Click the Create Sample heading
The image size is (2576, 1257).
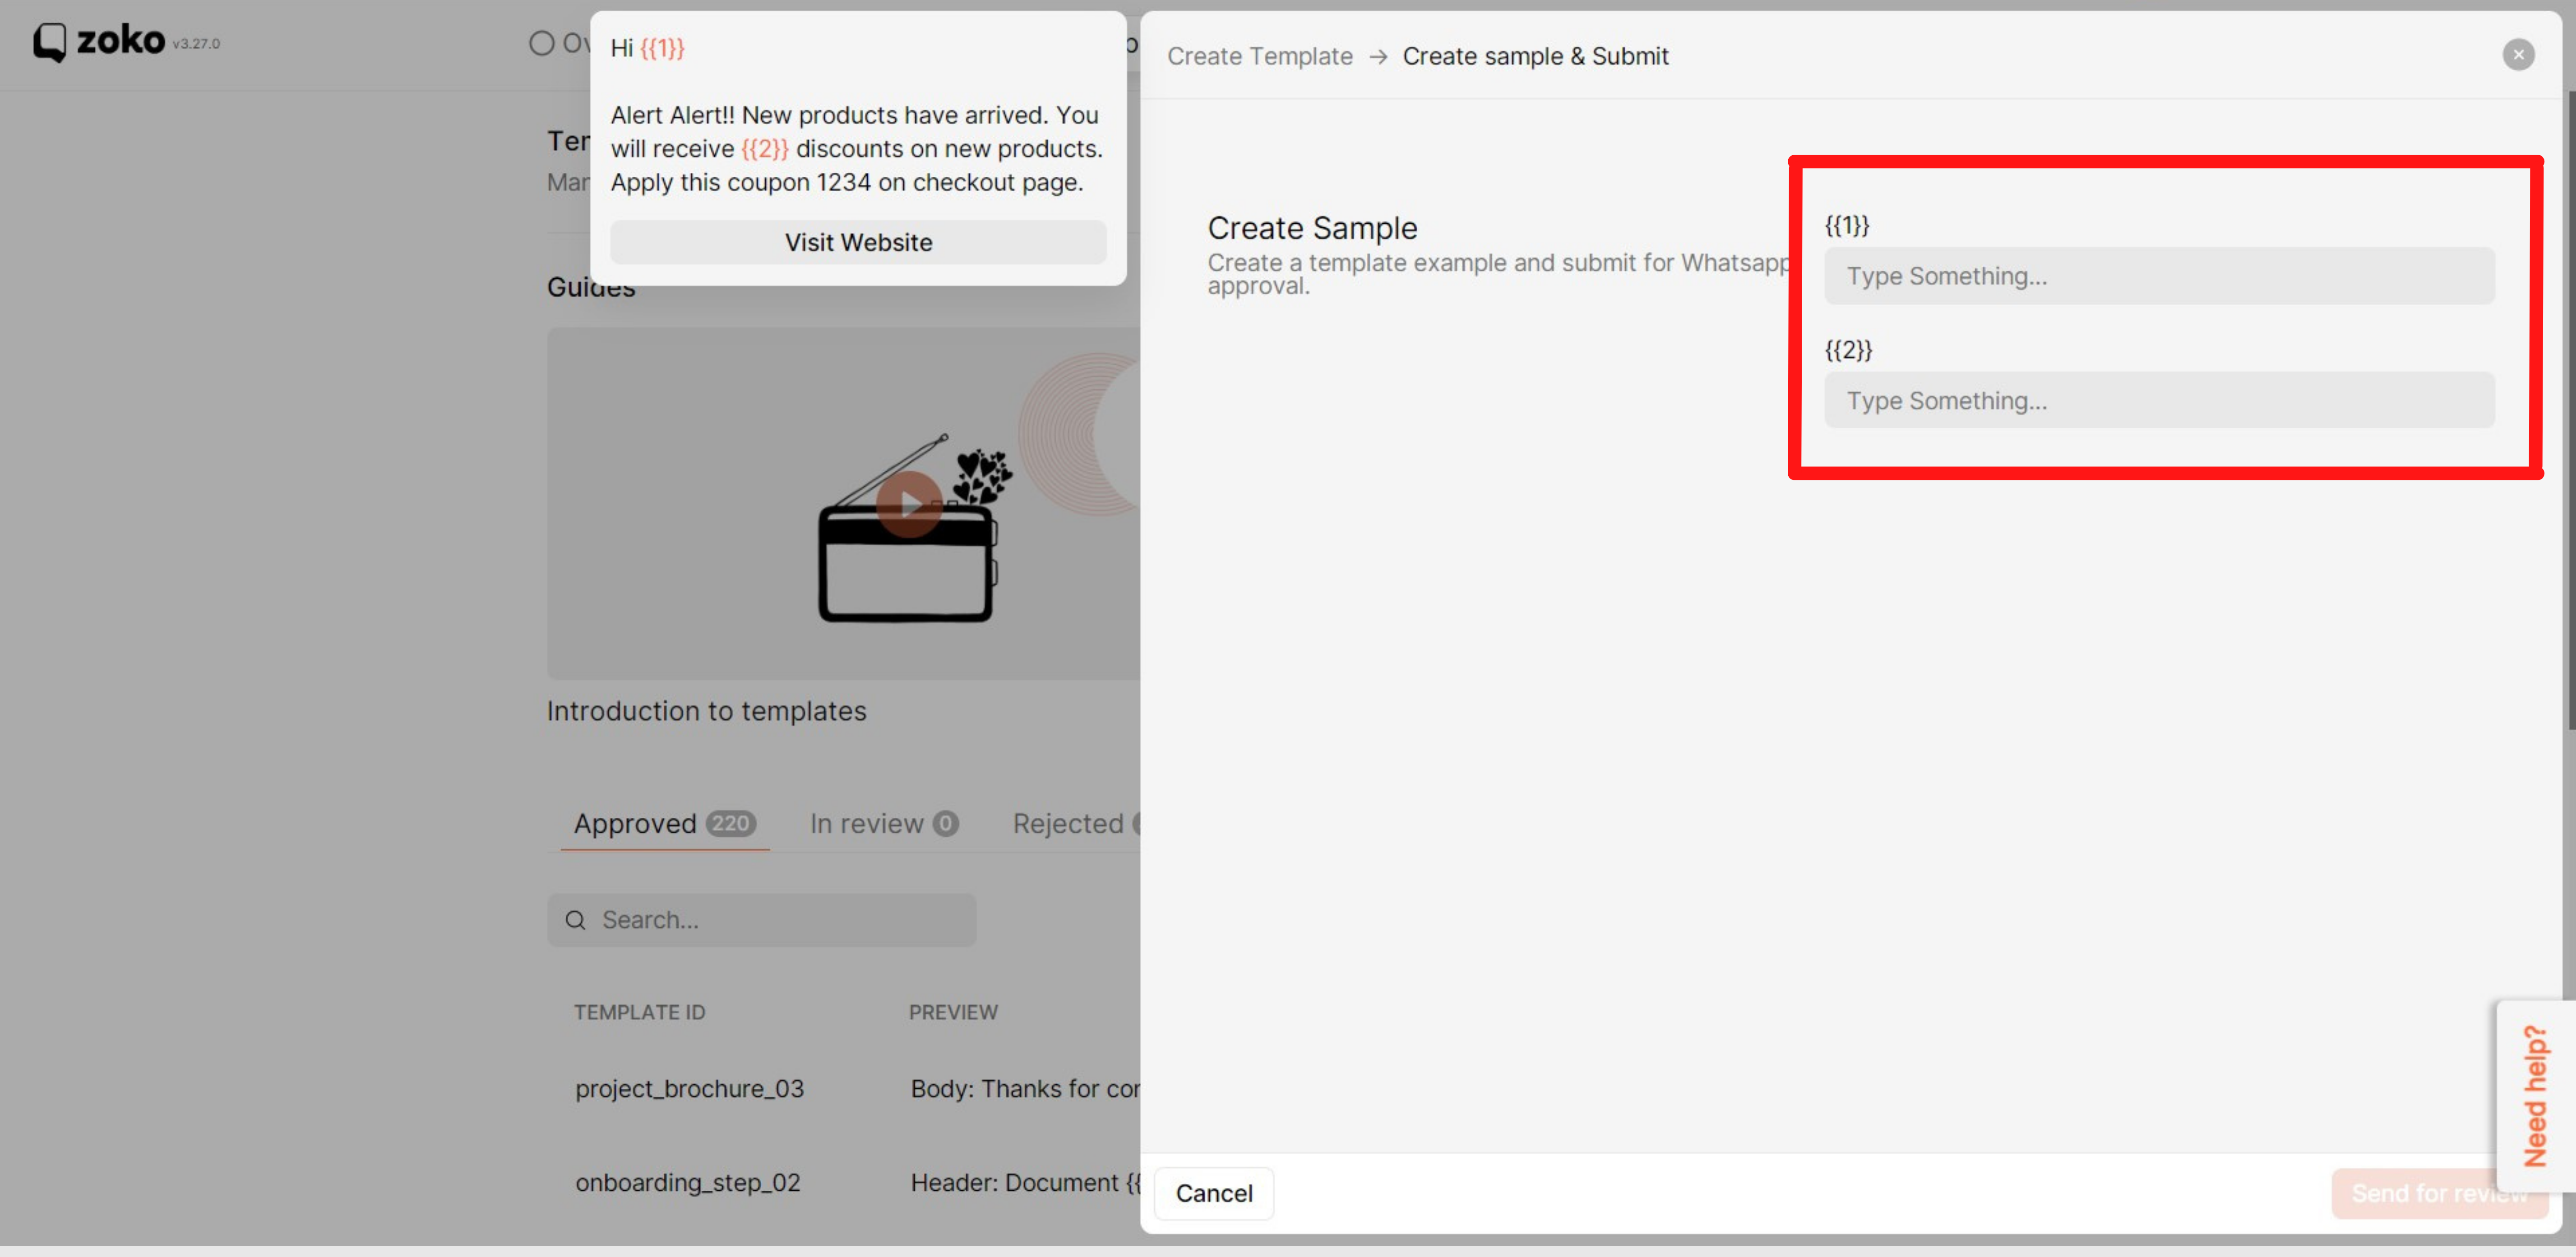1312,228
